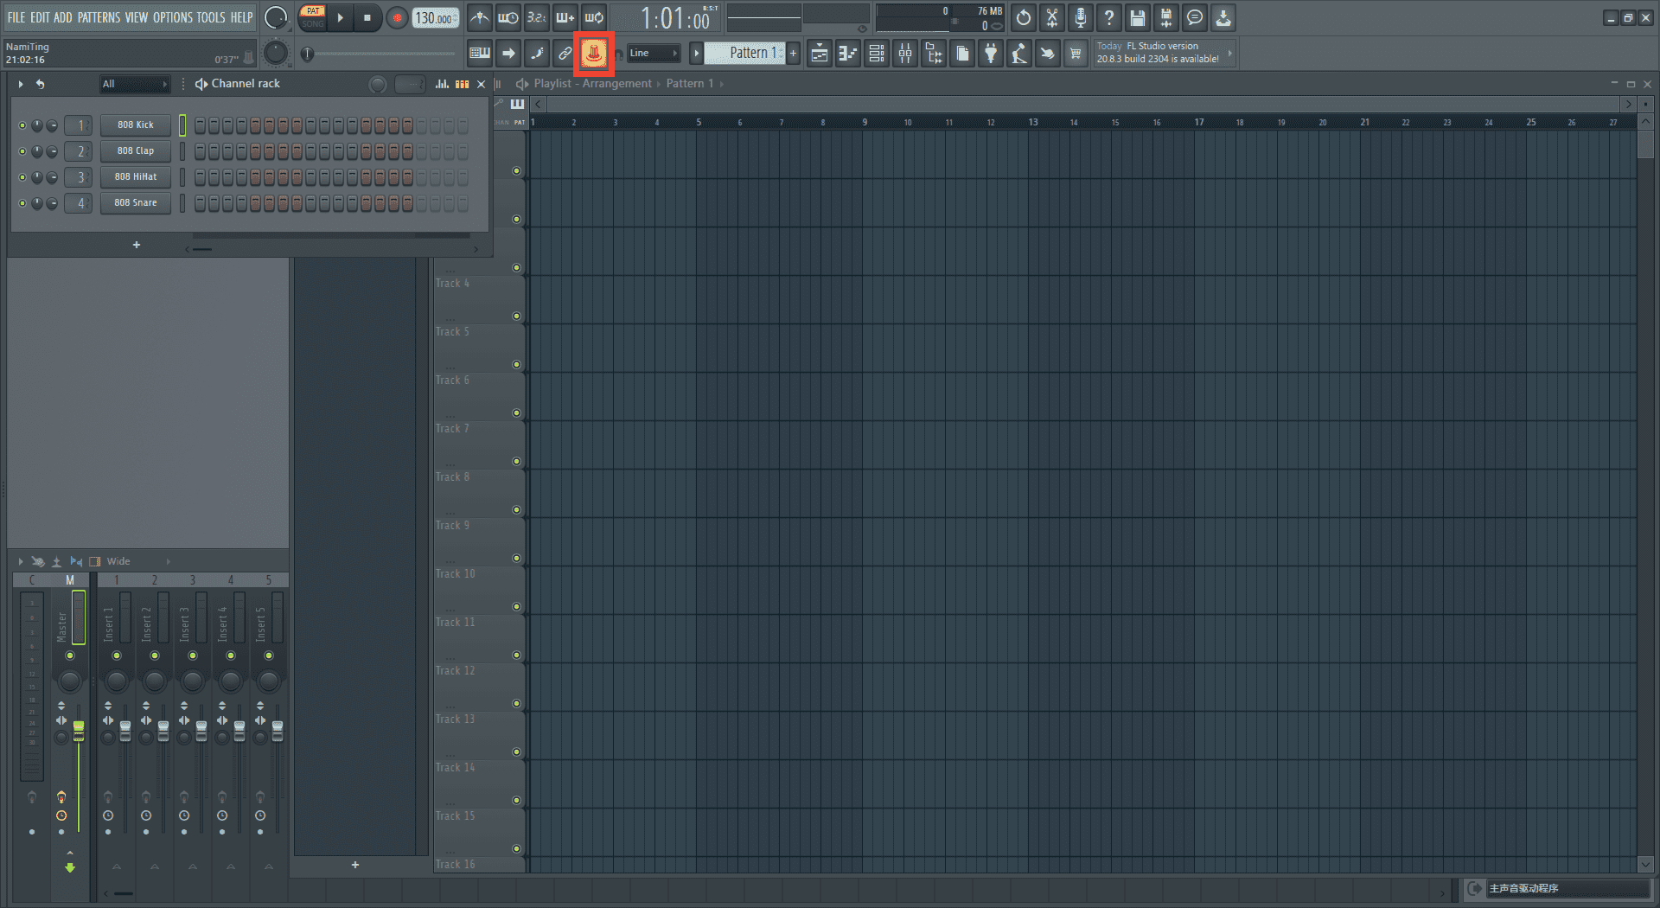This screenshot has width=1660, height=908.
Task: Mute the 808 Kick channel
Action: [22, 125]
